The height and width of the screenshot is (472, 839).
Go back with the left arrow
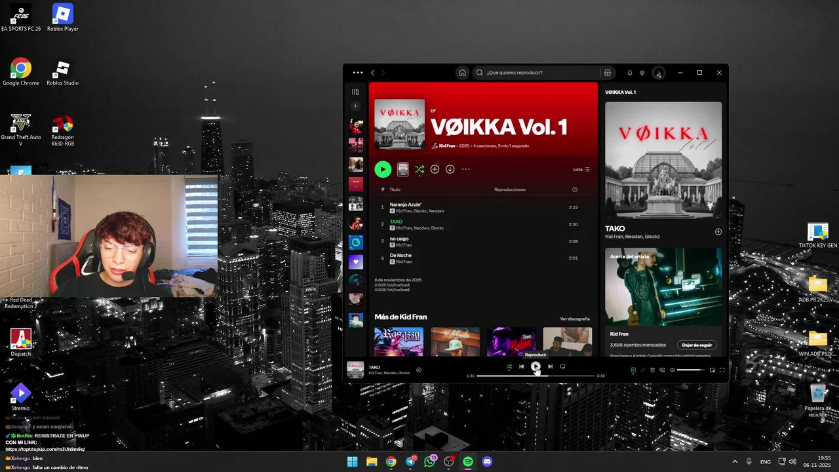[x=373, y=73]
